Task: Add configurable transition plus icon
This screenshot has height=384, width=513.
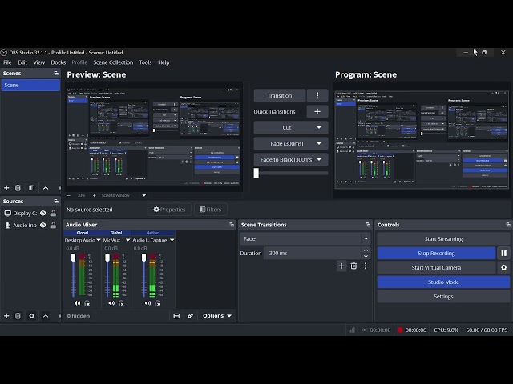Action: click(341, 266)
